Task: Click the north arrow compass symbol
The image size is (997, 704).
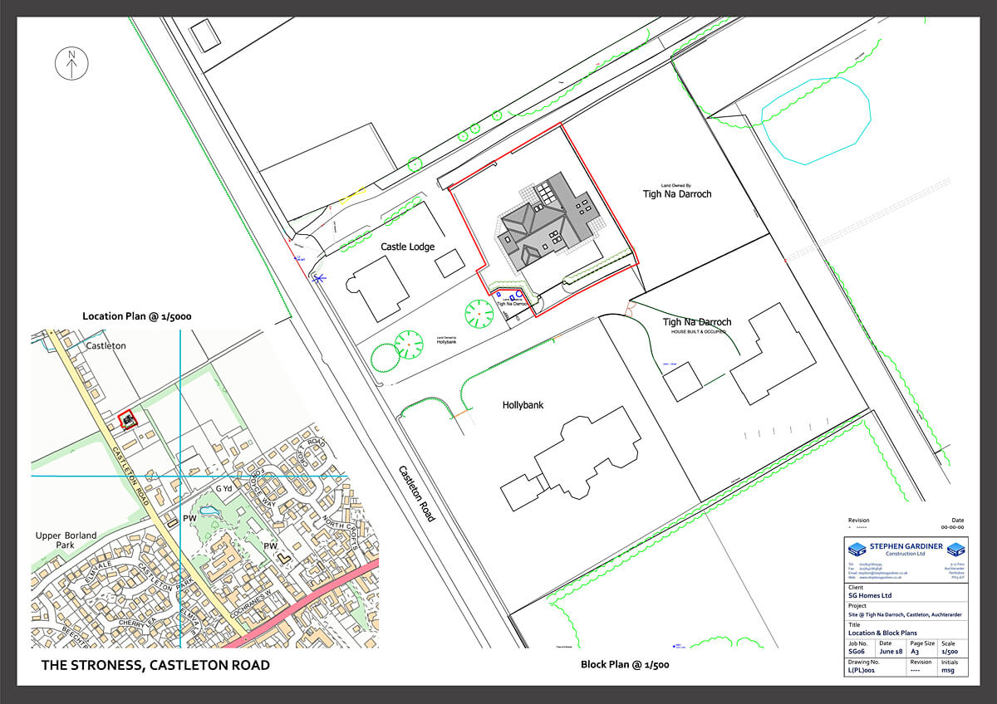Action: [x=71, y=64]
